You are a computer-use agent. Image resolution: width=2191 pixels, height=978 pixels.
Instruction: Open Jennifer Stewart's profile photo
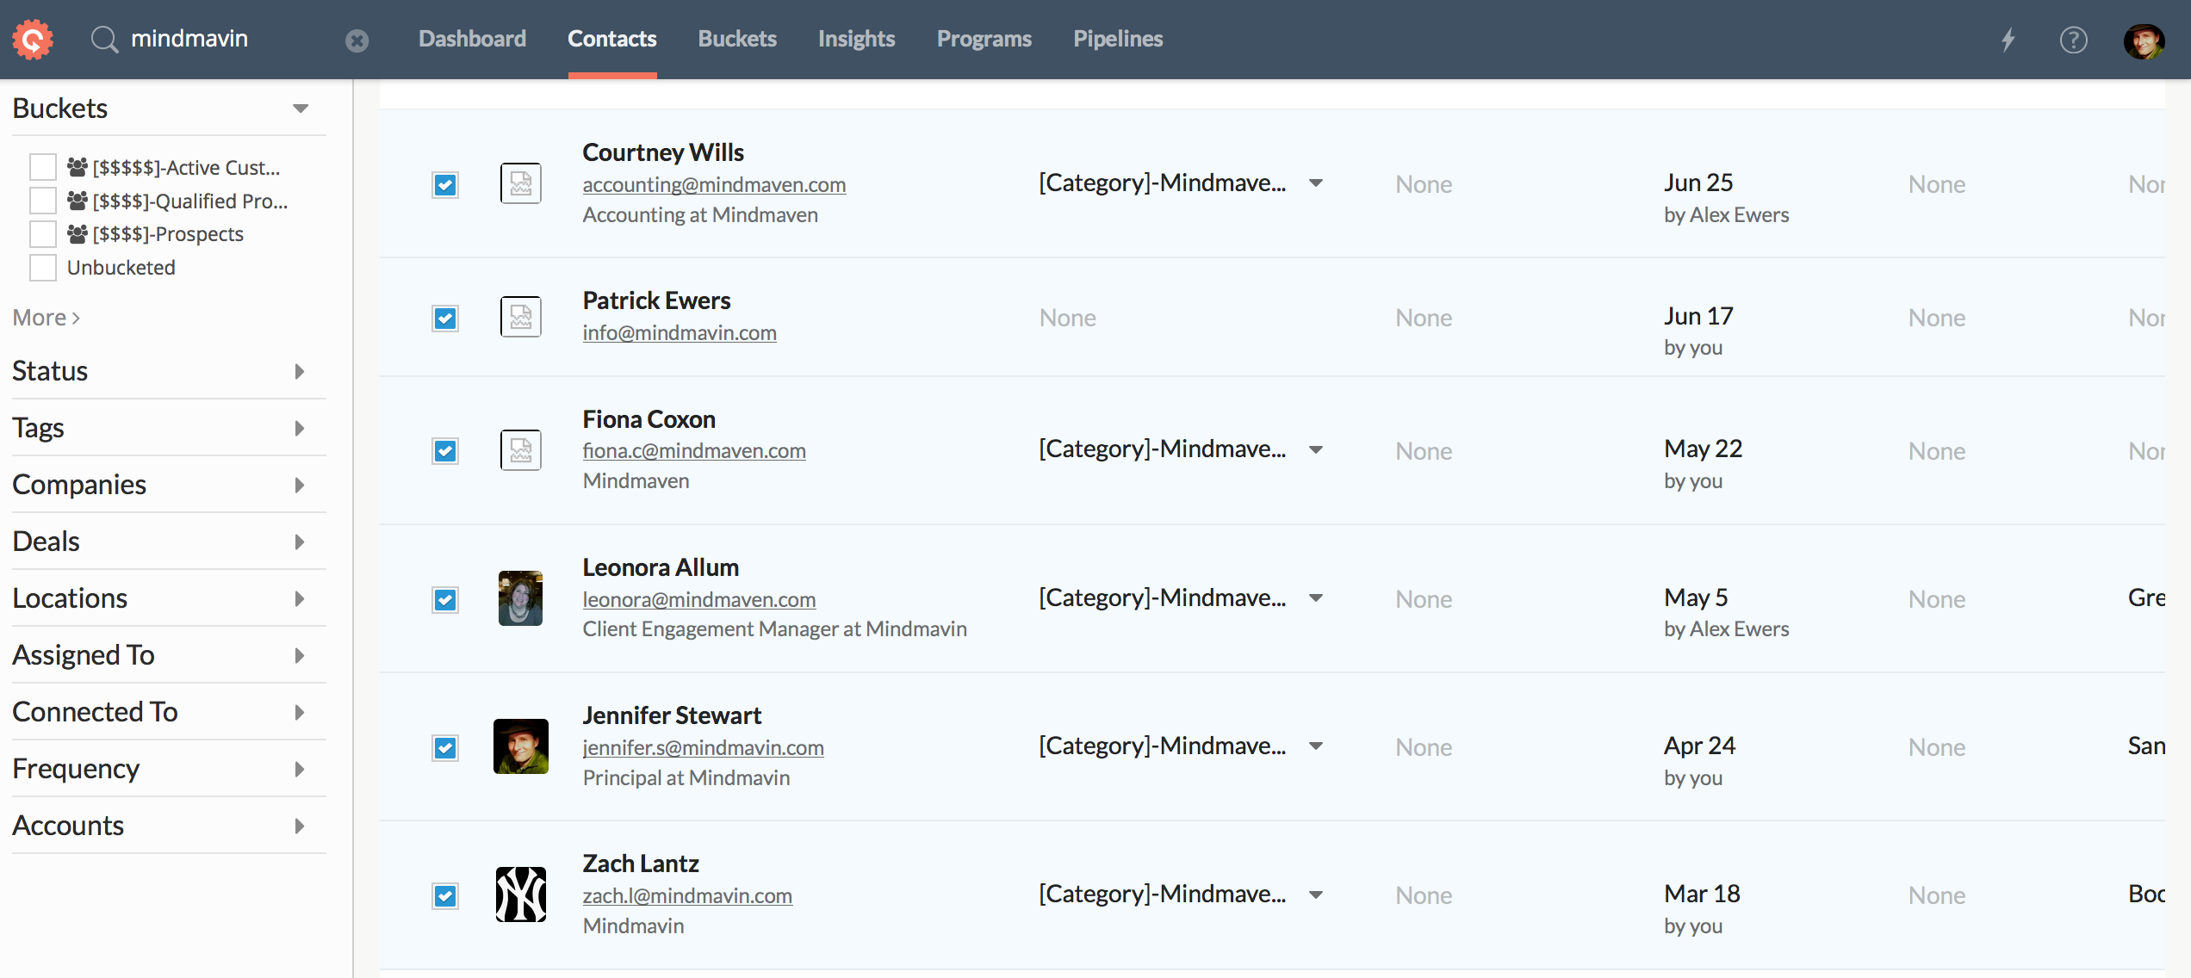521,746
